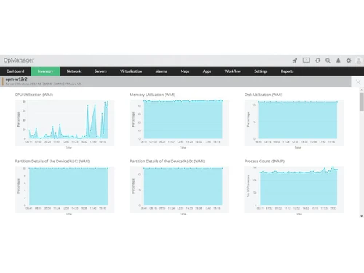Close the opm-w12r2 device panel
The width and height of the screenshot is (364, 273).
(358, 82)
